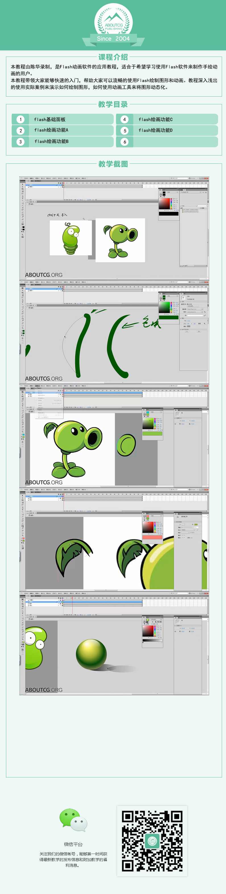Select the green sphere drawing in the last screenshot
226x894 pixels.
(x=91, y=655)
